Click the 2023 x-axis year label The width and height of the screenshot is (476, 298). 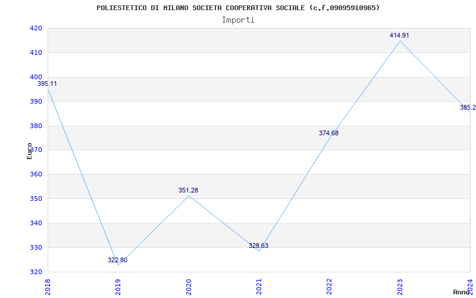[x=400, y=287]
